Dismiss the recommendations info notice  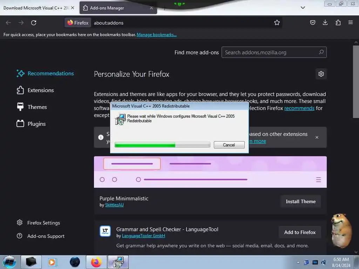point(317,137)
